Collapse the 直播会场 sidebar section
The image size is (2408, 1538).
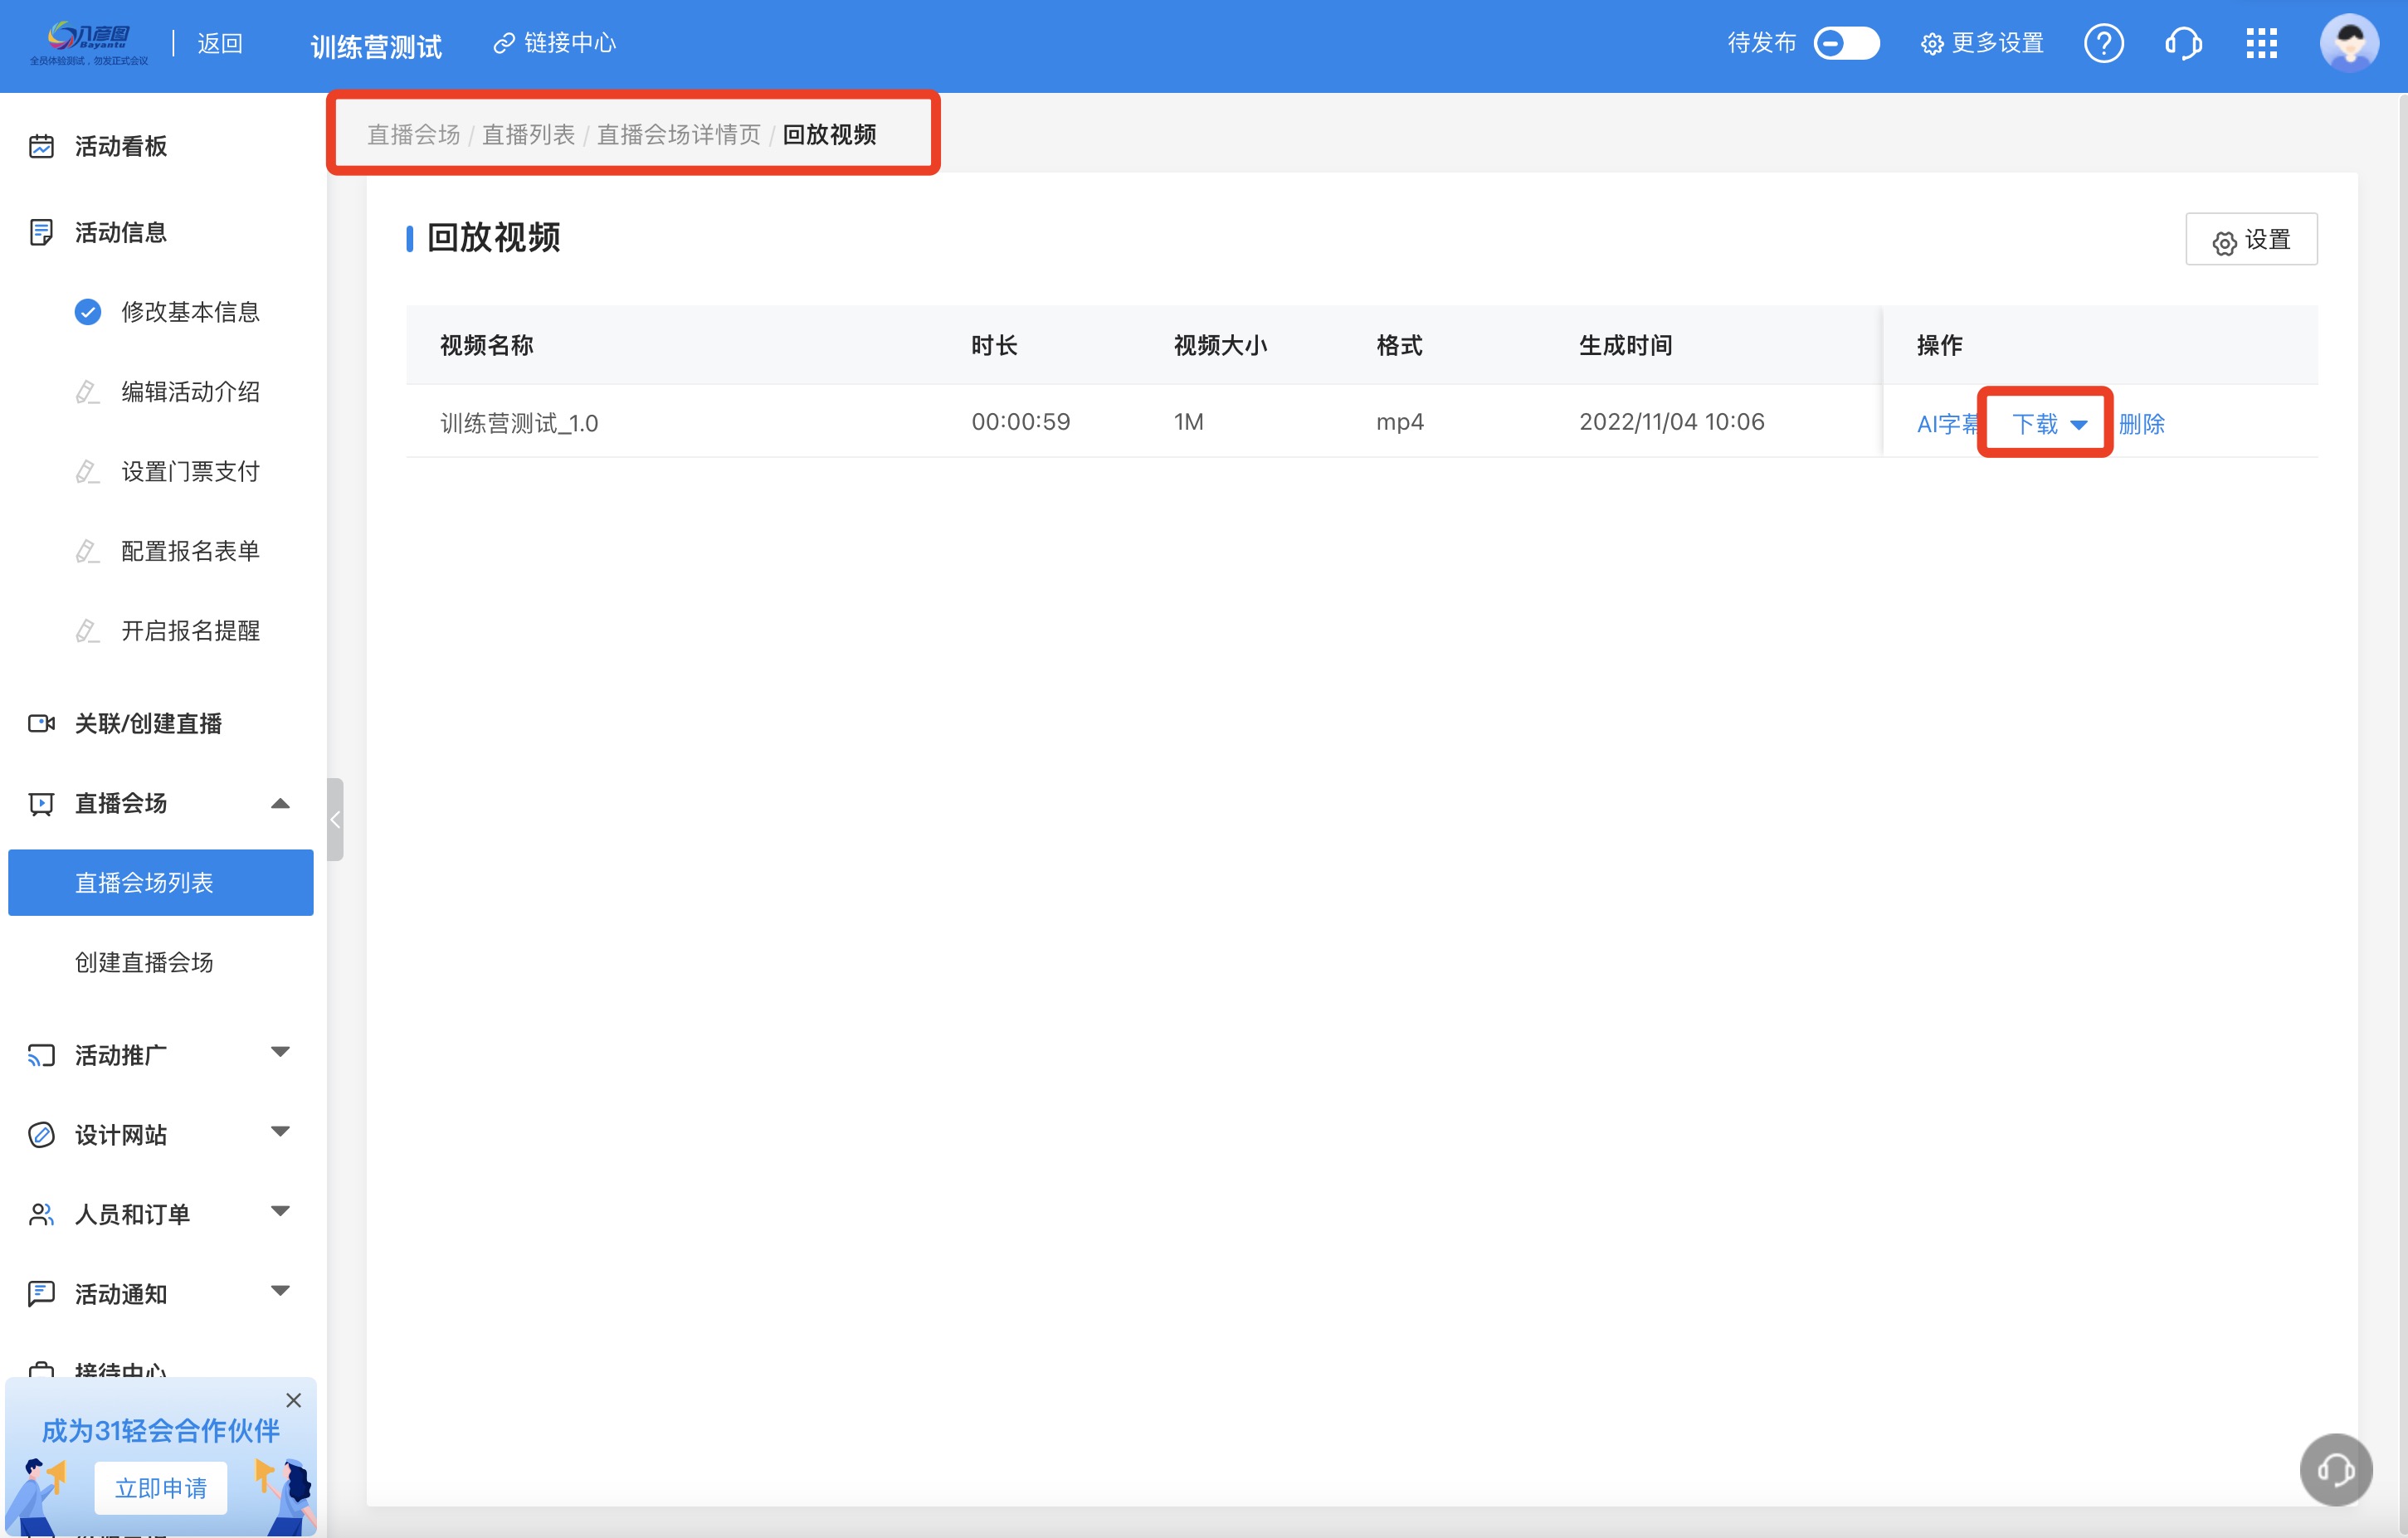point(280,803)
